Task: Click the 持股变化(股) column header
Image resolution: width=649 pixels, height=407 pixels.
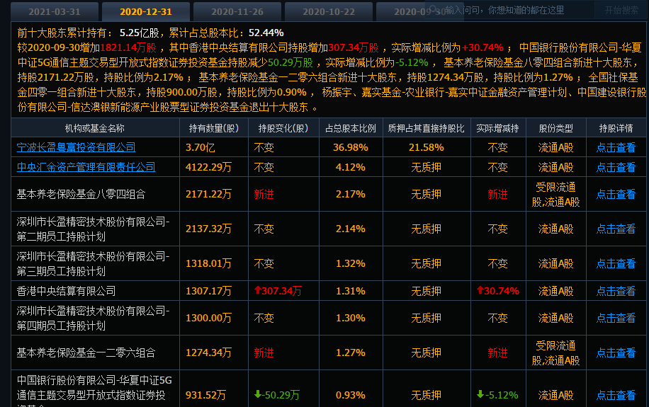Action: point(283,128)
